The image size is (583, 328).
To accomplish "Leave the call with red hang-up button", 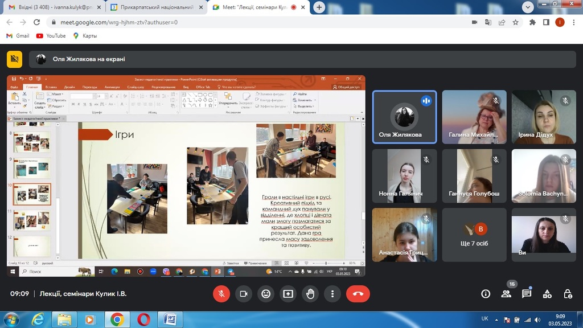I will point(358,294).
